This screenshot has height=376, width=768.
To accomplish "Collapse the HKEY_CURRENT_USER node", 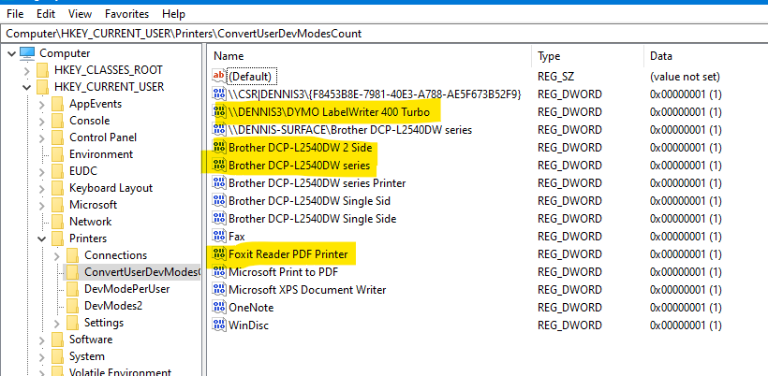I will coord(27,87).
